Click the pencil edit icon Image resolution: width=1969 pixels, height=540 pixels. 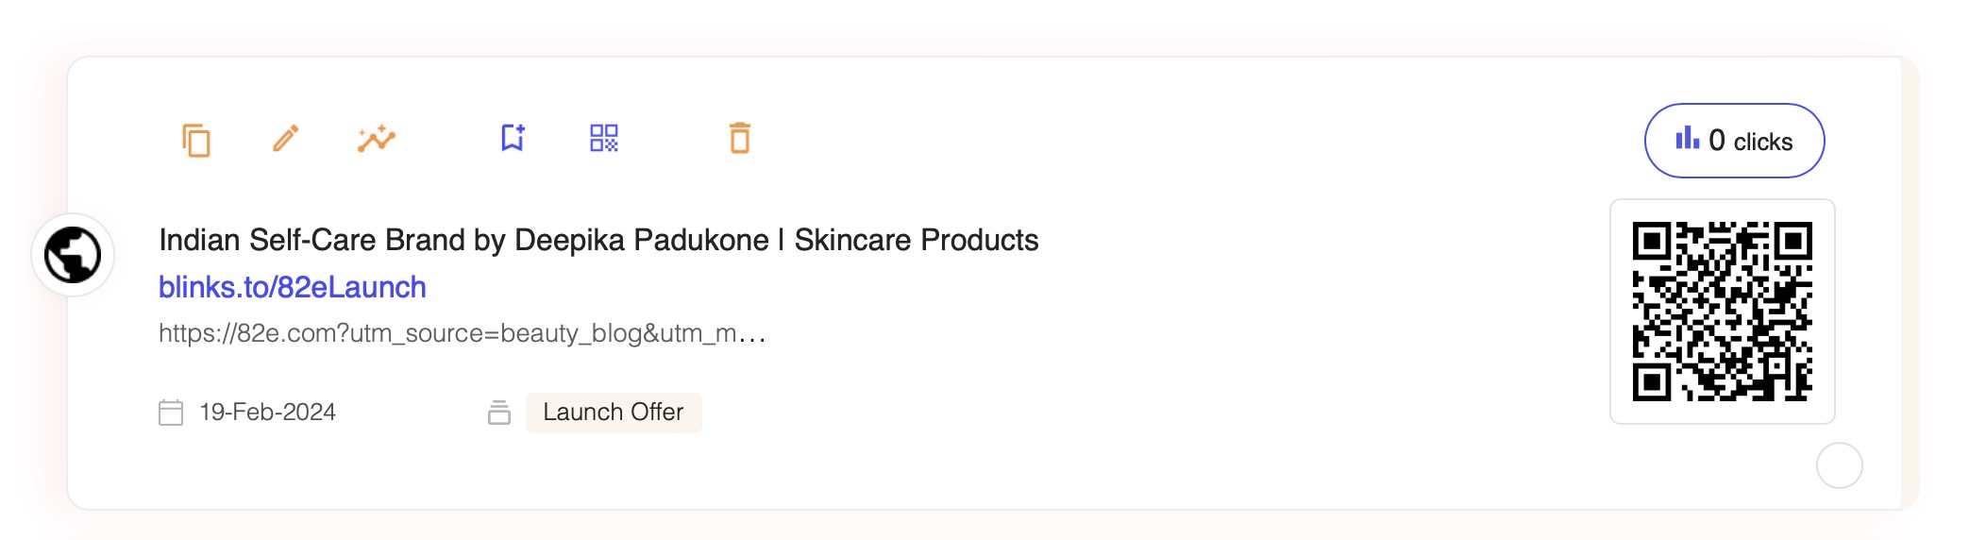point(286,139)
